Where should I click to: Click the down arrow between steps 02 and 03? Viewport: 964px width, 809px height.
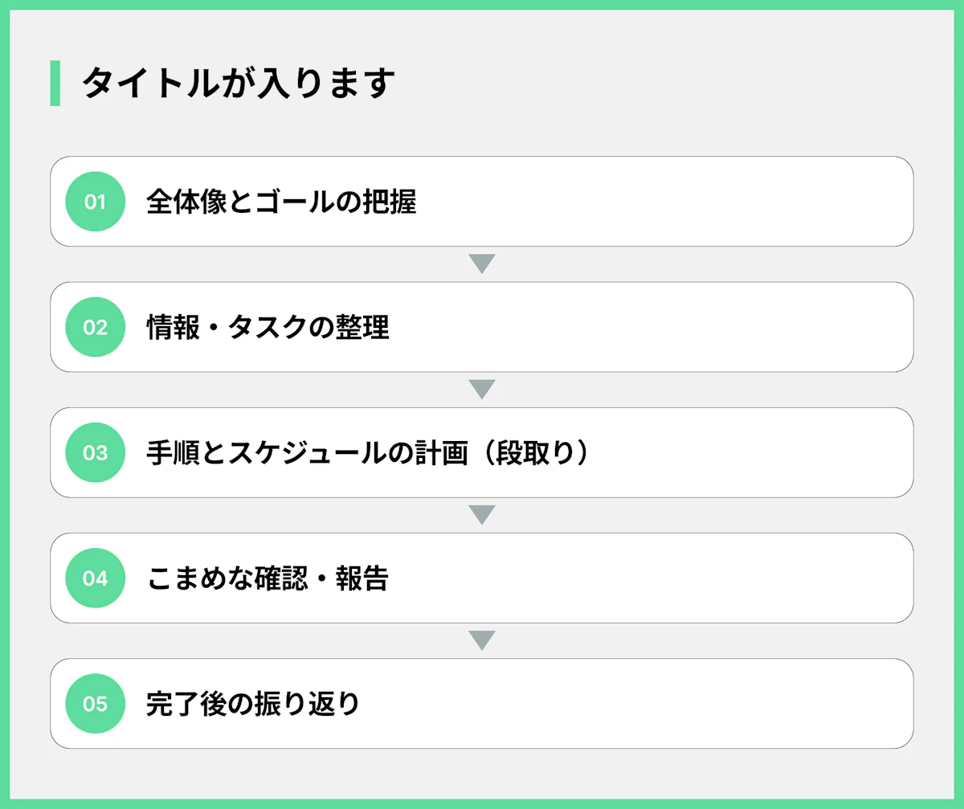482,390
